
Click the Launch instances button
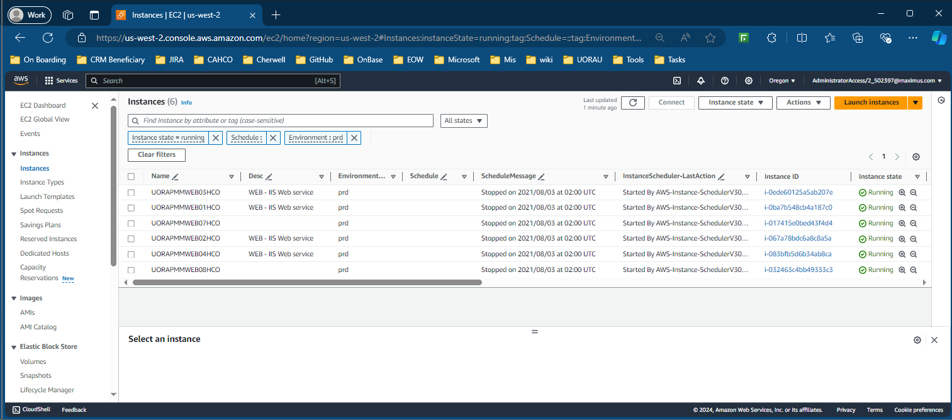point(871,103)
